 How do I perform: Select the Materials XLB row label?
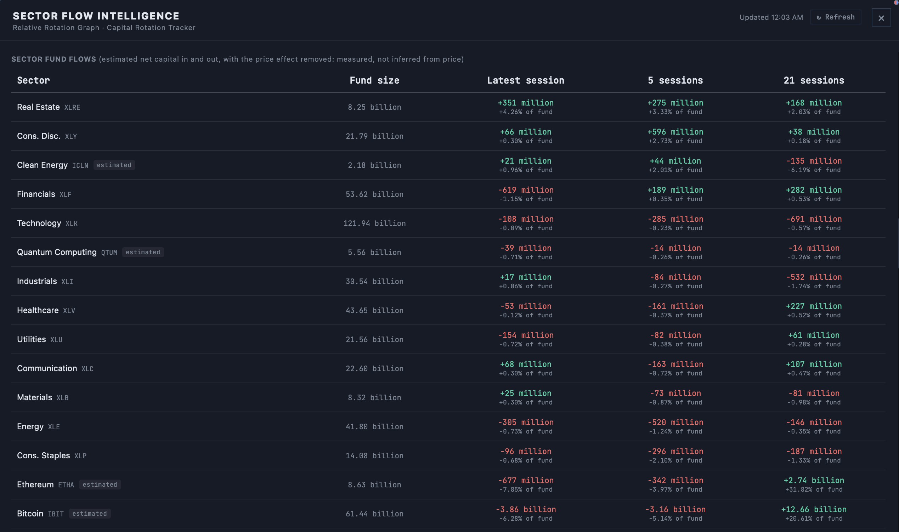tap(43, 397)
